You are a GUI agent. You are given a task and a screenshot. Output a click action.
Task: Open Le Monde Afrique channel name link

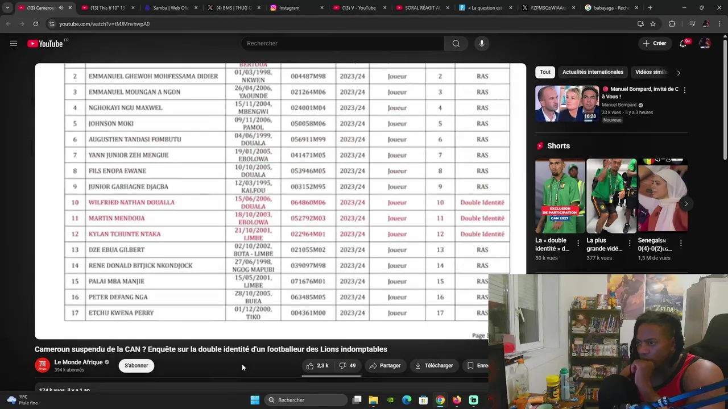78,362
